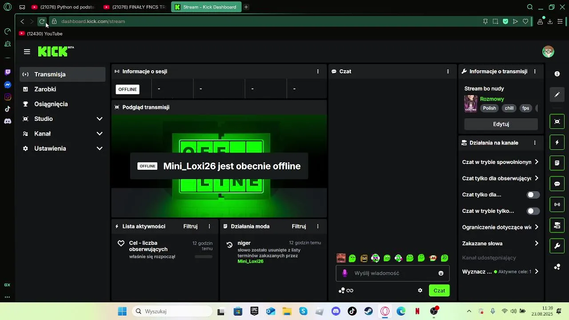Click Filtruj in Działania moda
Image resolution: width=569 pixels, height=320 pixels.
pyautogui.click(x=299, y=226)
